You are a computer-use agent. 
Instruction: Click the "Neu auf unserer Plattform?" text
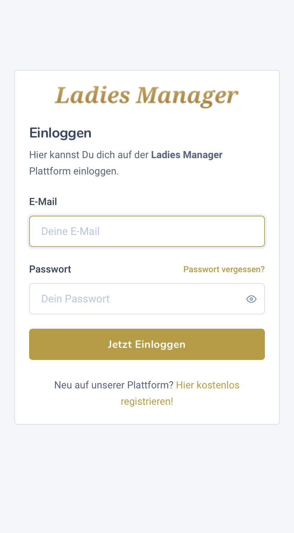(x=114, y=385)
